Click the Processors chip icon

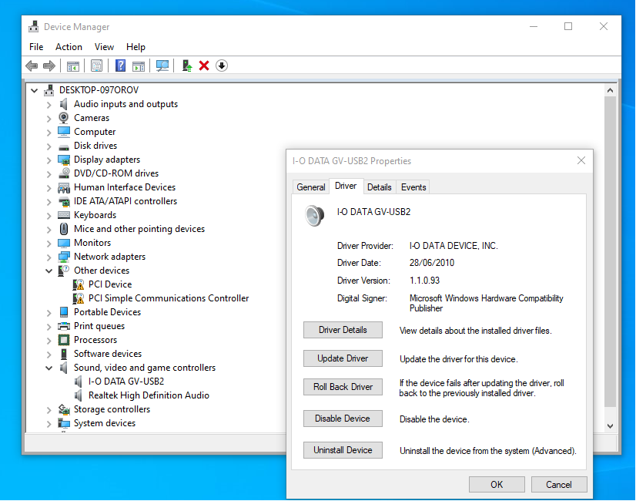click(x=64, y=340)
